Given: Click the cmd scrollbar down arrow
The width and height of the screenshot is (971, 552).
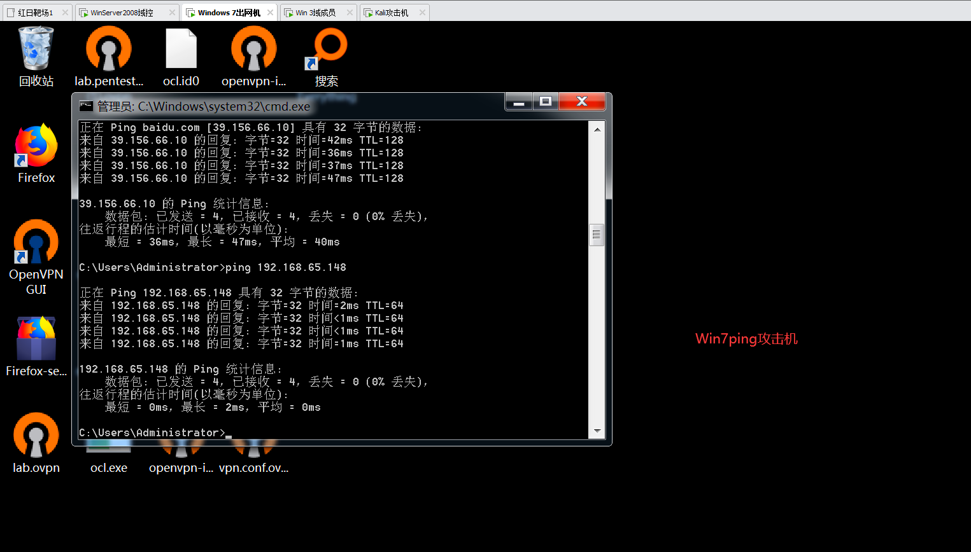Looking at the screenshot, I should (x=597, y=431).
